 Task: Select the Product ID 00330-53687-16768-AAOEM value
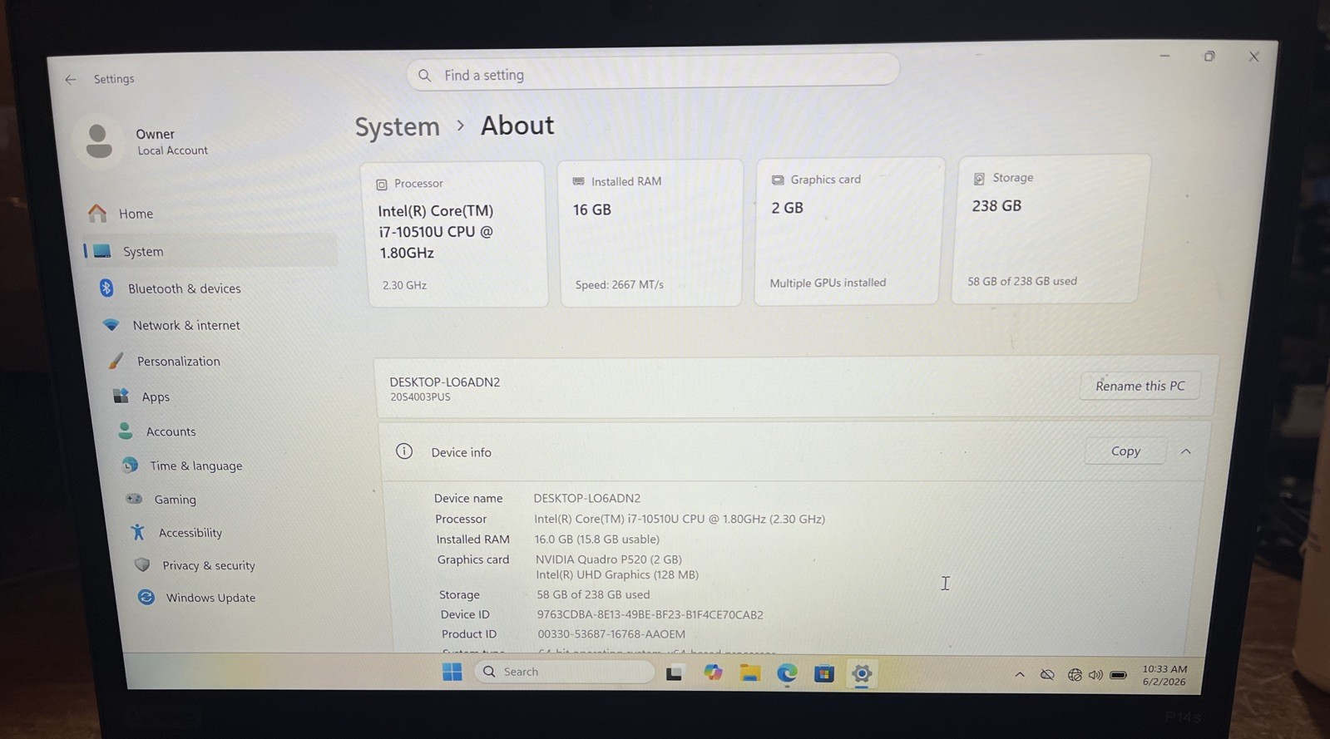[611, 633]
